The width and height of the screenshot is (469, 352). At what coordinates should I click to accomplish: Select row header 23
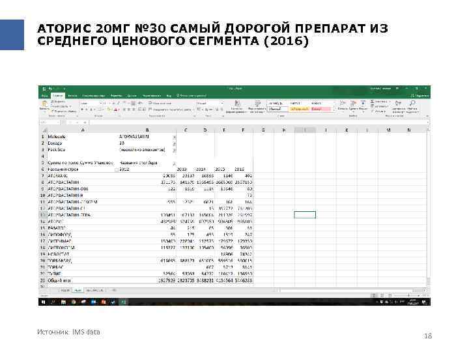(43, 280)
